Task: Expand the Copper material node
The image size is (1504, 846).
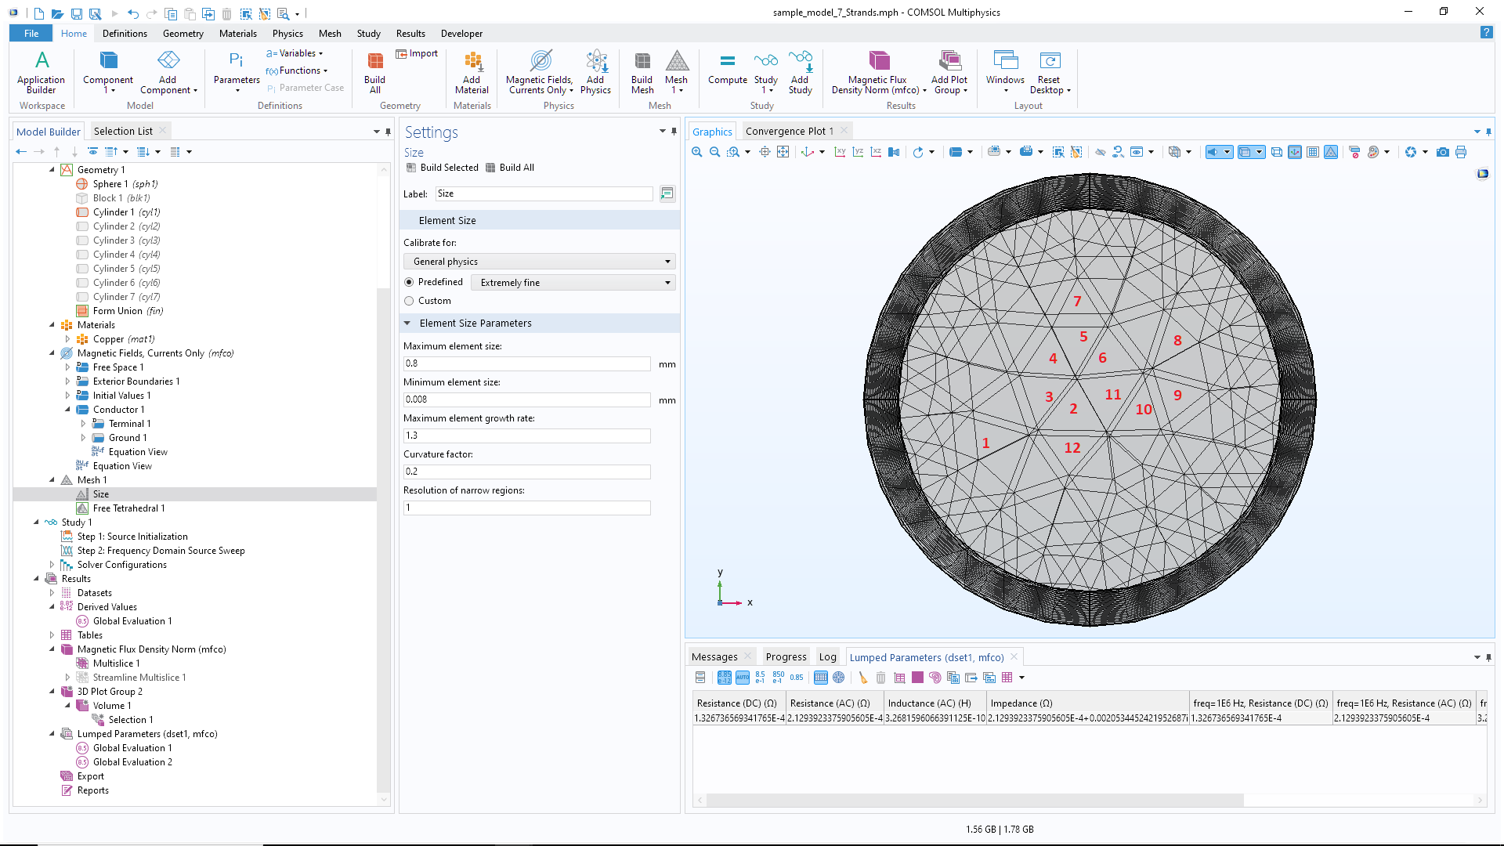Action: pos(68,339)
